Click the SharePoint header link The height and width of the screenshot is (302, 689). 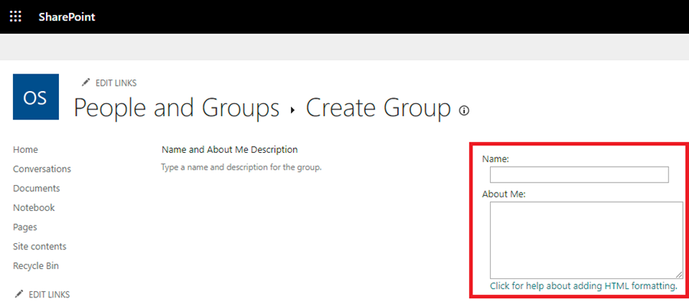pyautogui.click(x=67, y=17)
